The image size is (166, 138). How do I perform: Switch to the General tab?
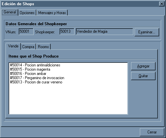click(10, 12)
